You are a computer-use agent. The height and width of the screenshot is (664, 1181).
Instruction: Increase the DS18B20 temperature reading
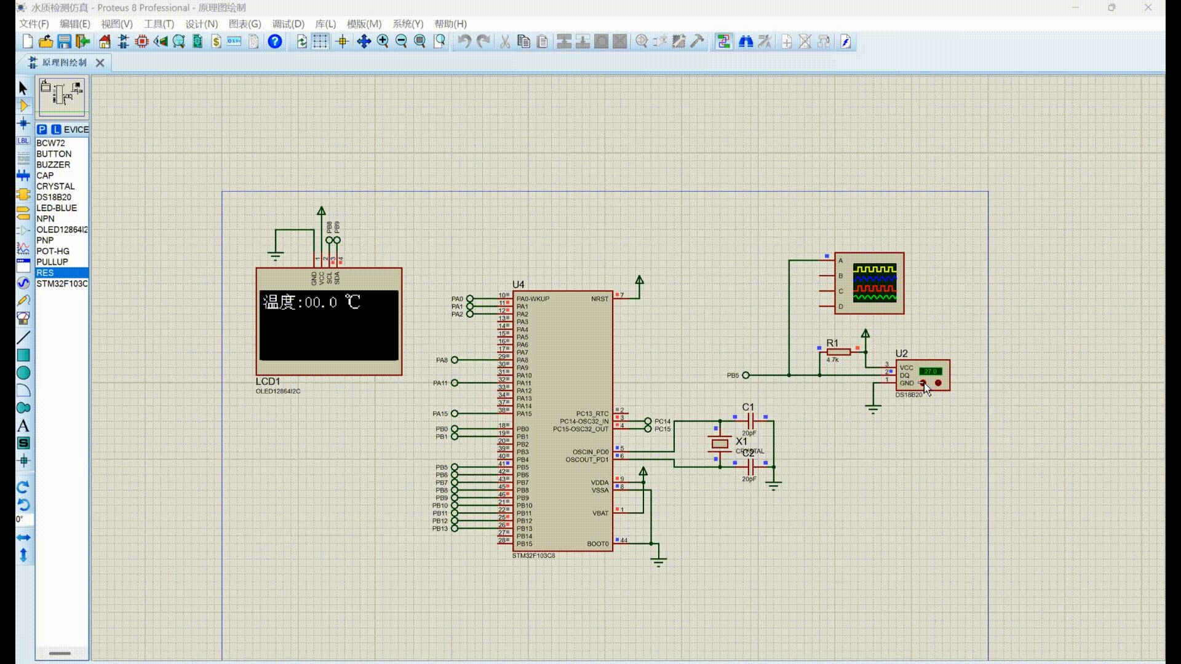pos(937,382)
